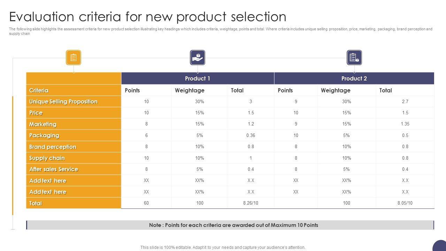
Task: Click the Brand perception row label
Action: [x=53, y=147]
